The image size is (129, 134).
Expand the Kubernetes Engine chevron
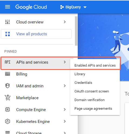(65, 121)
